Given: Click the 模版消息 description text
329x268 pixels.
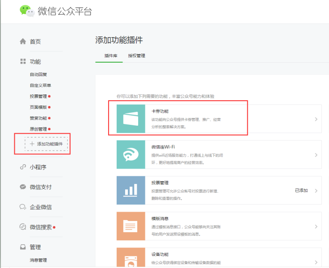Looking at the screenshot, I should tap(186, 230).
